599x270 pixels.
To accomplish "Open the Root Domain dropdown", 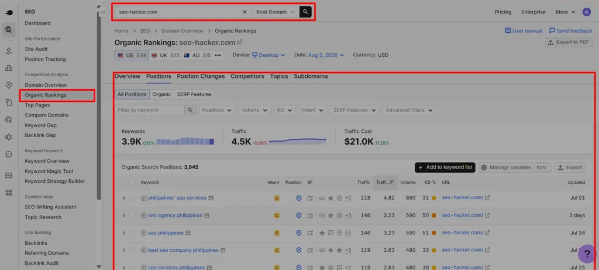I will [276, 12].
